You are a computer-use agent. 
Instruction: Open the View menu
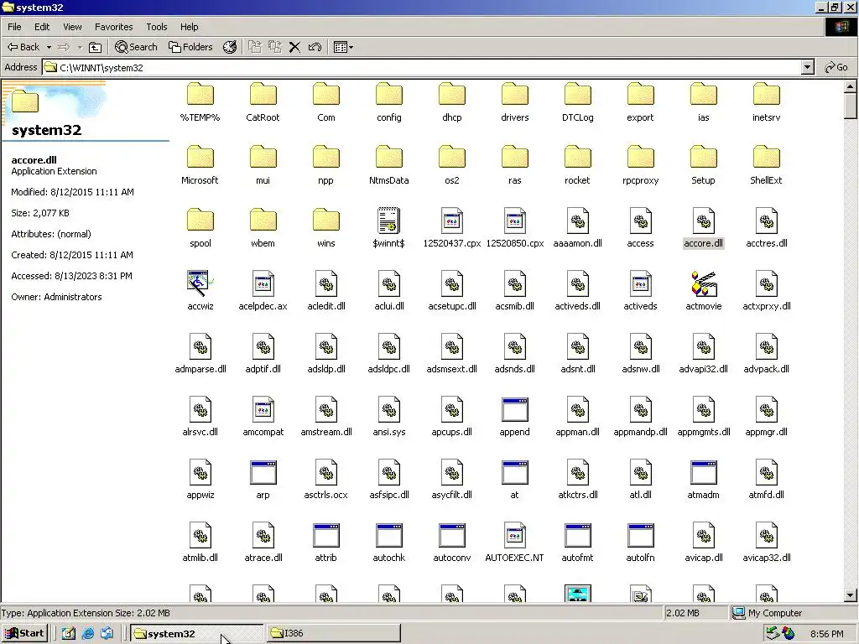pos(72,27)
